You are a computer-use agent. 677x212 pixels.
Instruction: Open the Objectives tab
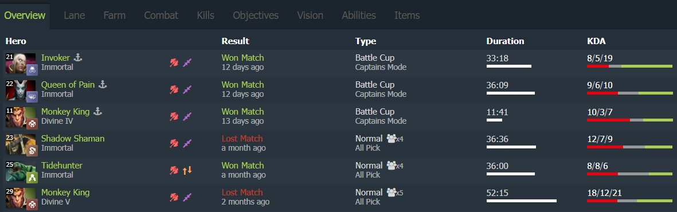256,15
